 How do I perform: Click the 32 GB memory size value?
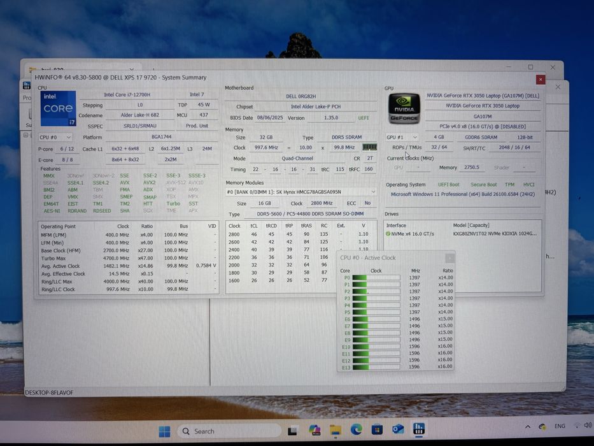tap(266, 137)
